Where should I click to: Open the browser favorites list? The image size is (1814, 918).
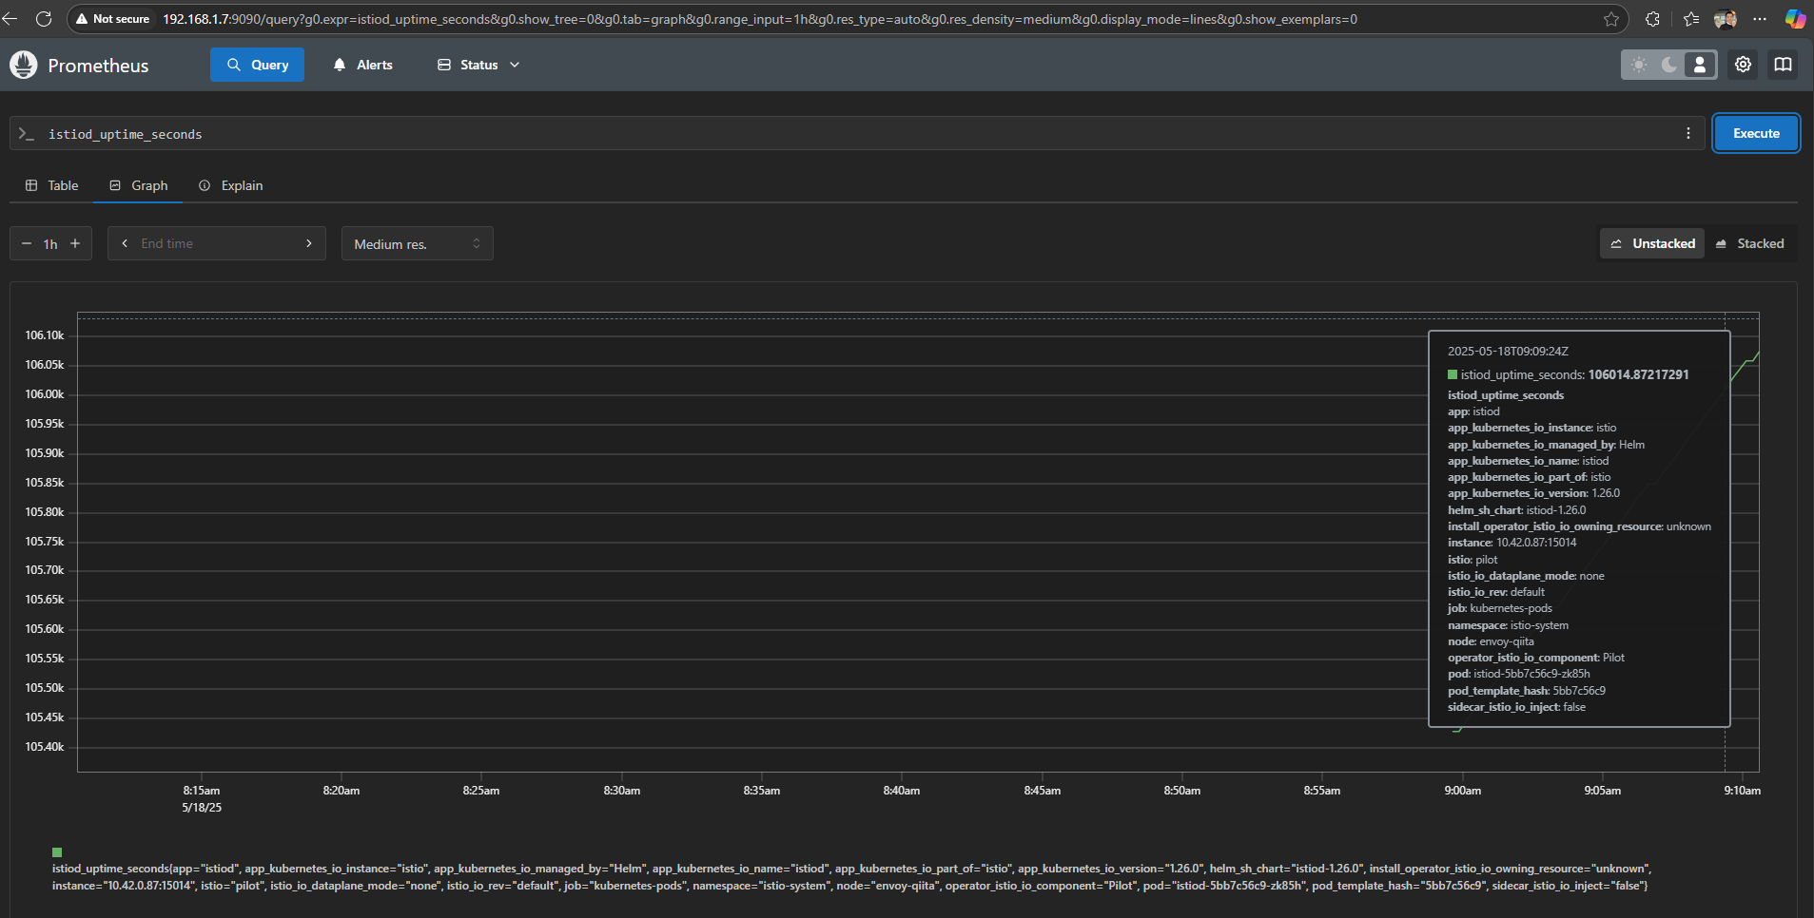pos(1691,19)
